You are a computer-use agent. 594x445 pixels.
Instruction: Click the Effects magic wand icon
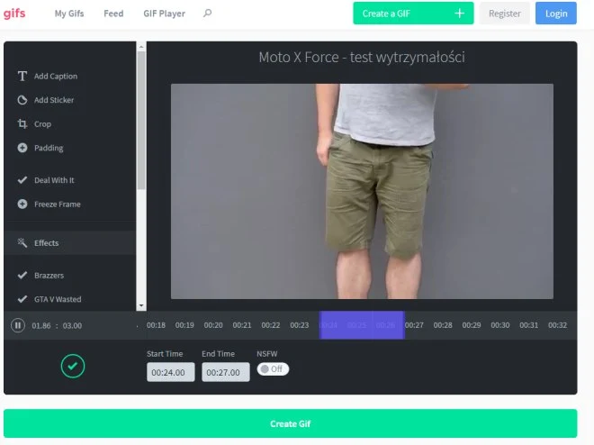pyautogui.click(x=22, y=243)
